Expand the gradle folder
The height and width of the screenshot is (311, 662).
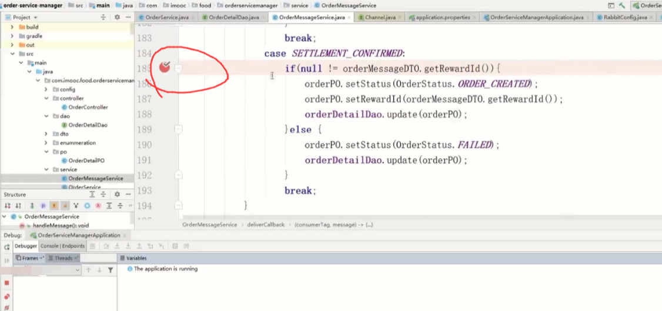(x=12, y=36)
